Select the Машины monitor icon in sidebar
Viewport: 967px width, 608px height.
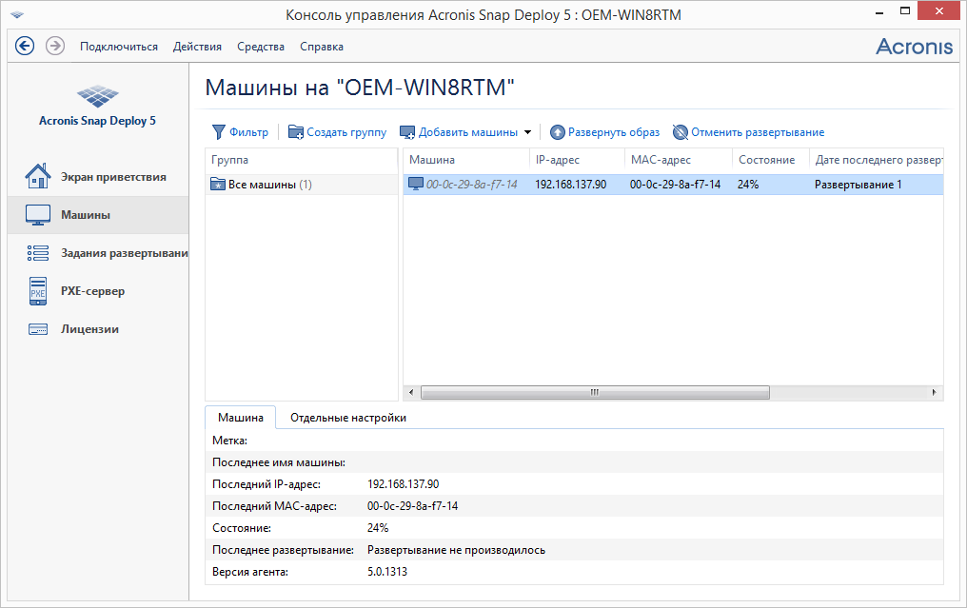pos(38,215)
